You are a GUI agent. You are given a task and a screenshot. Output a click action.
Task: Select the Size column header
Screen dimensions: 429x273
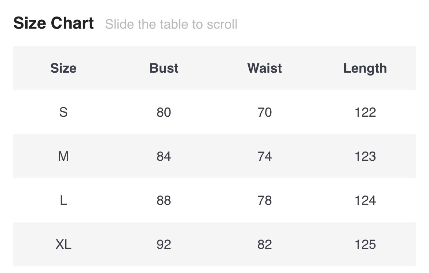pos(63,68)
